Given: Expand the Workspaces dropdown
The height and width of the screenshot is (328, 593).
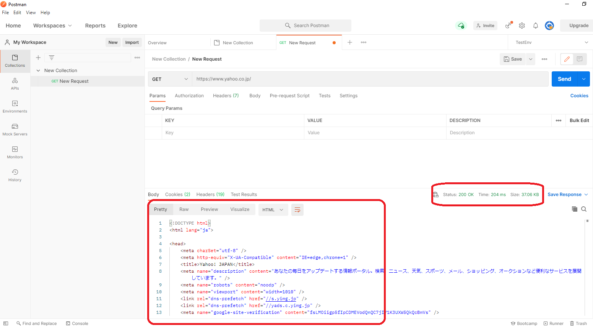Looking at the screenshot, I should pyautogui.click(x=52, y=26).
